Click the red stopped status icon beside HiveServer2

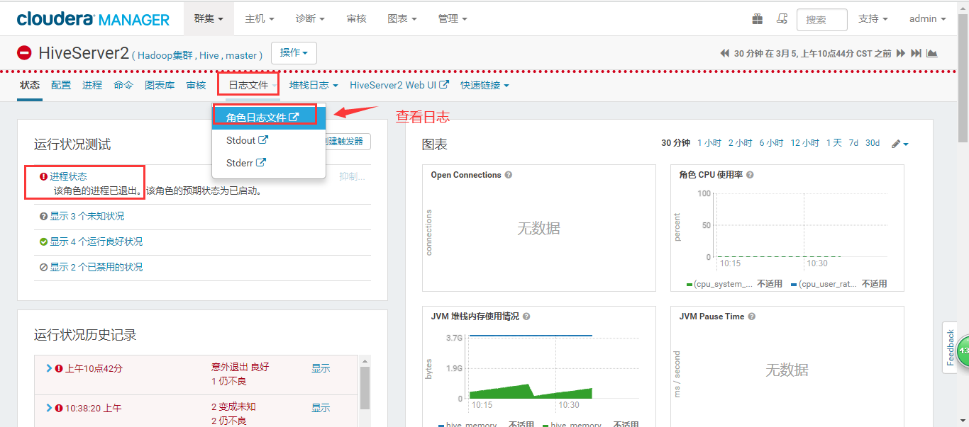tap(25, 53)
